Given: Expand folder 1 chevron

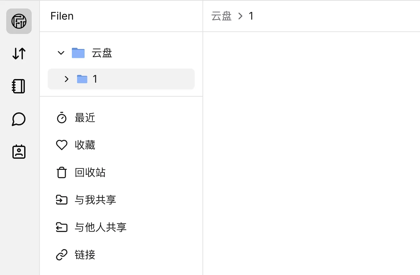Looking at the screenshot, I should pyautogui.click(x=66, y=79).
